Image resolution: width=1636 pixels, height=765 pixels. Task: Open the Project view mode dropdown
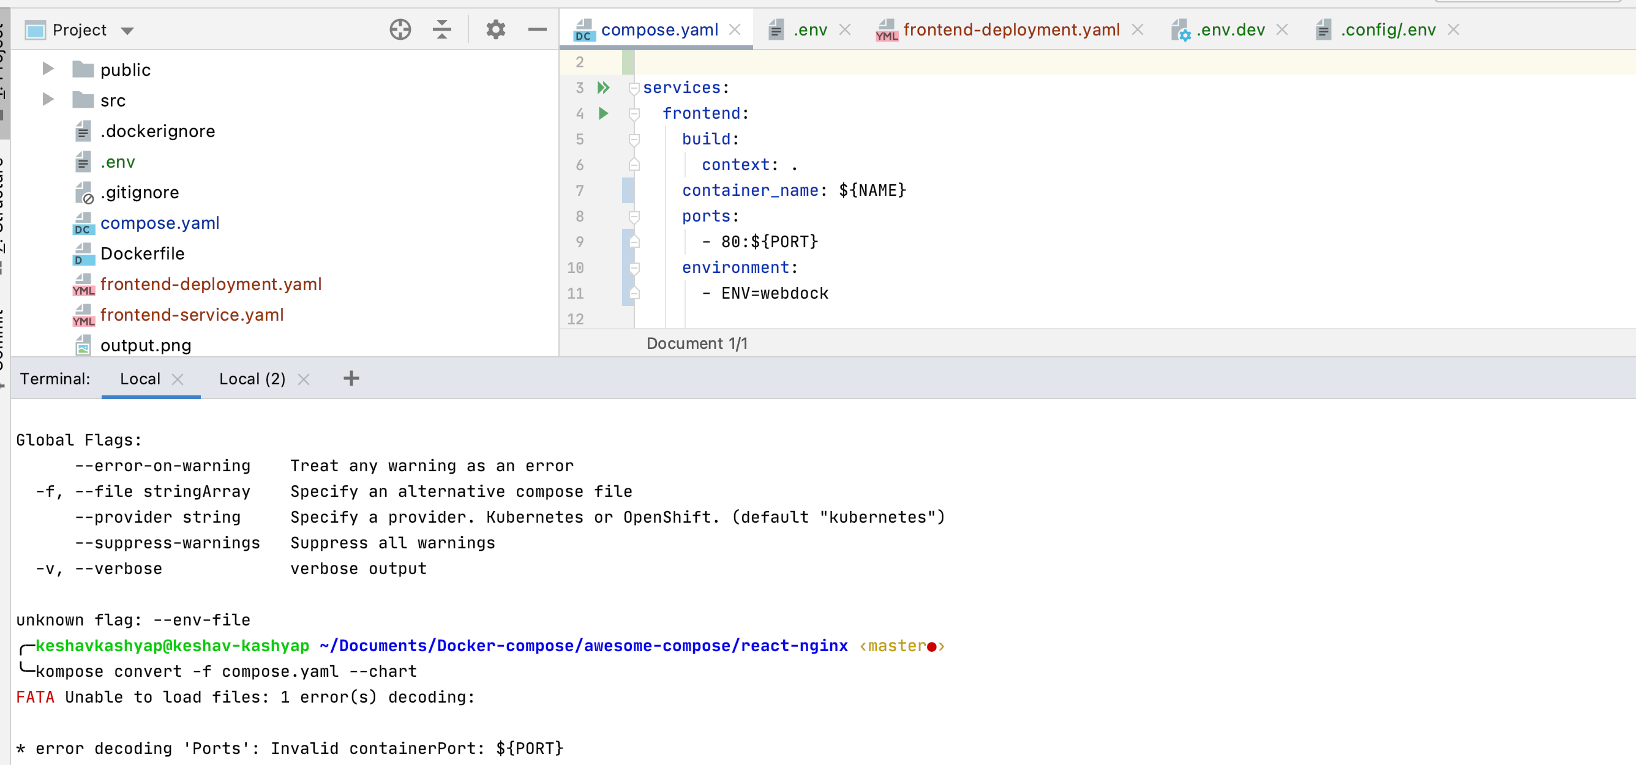click(127, 29)
